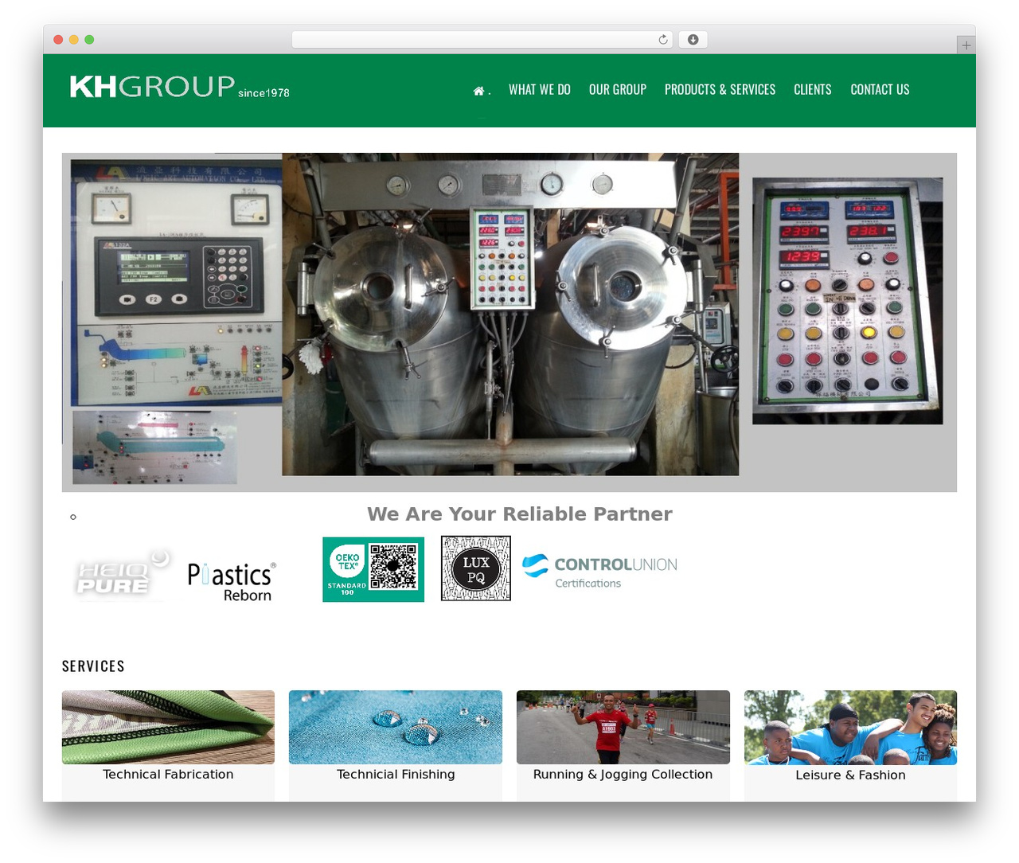Open the CONTACT US page

coord(880,90)
